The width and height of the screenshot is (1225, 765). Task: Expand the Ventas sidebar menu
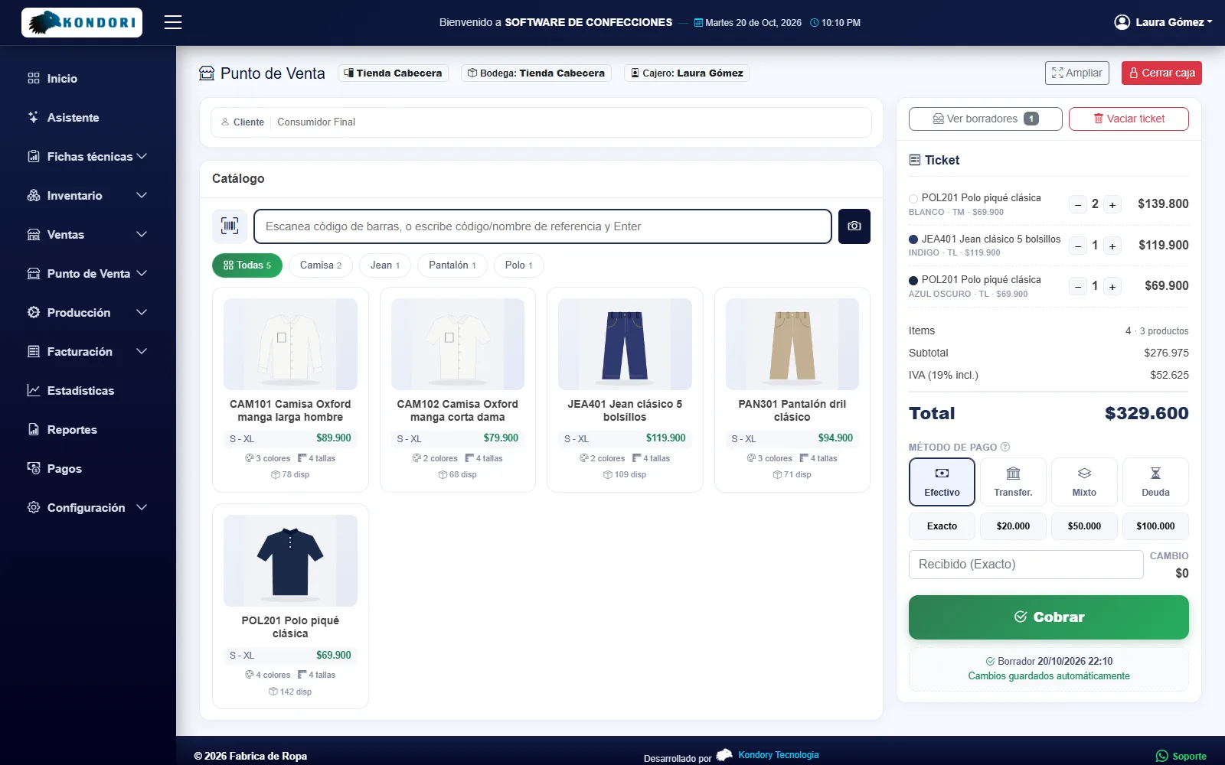[x=88, y=234]
